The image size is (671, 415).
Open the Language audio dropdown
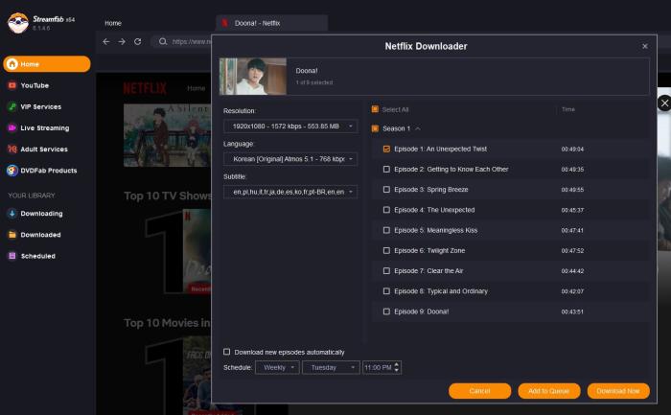tap(289, 158)
